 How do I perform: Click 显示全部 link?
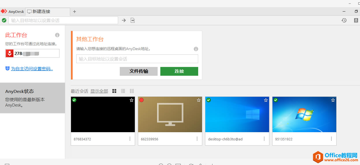[99, 91]
